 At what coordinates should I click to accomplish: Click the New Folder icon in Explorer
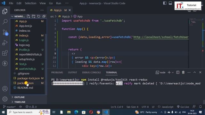coord(34,16)
